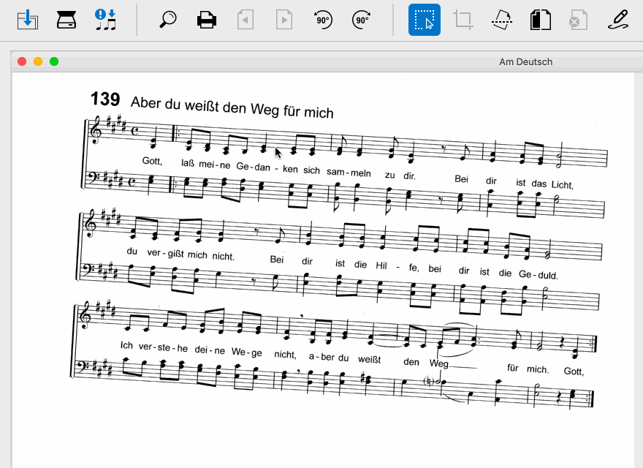Open the magnifier zoom tool
This screenshot has height=468, width=643.
pyautogui.click(x=168, y=20)
